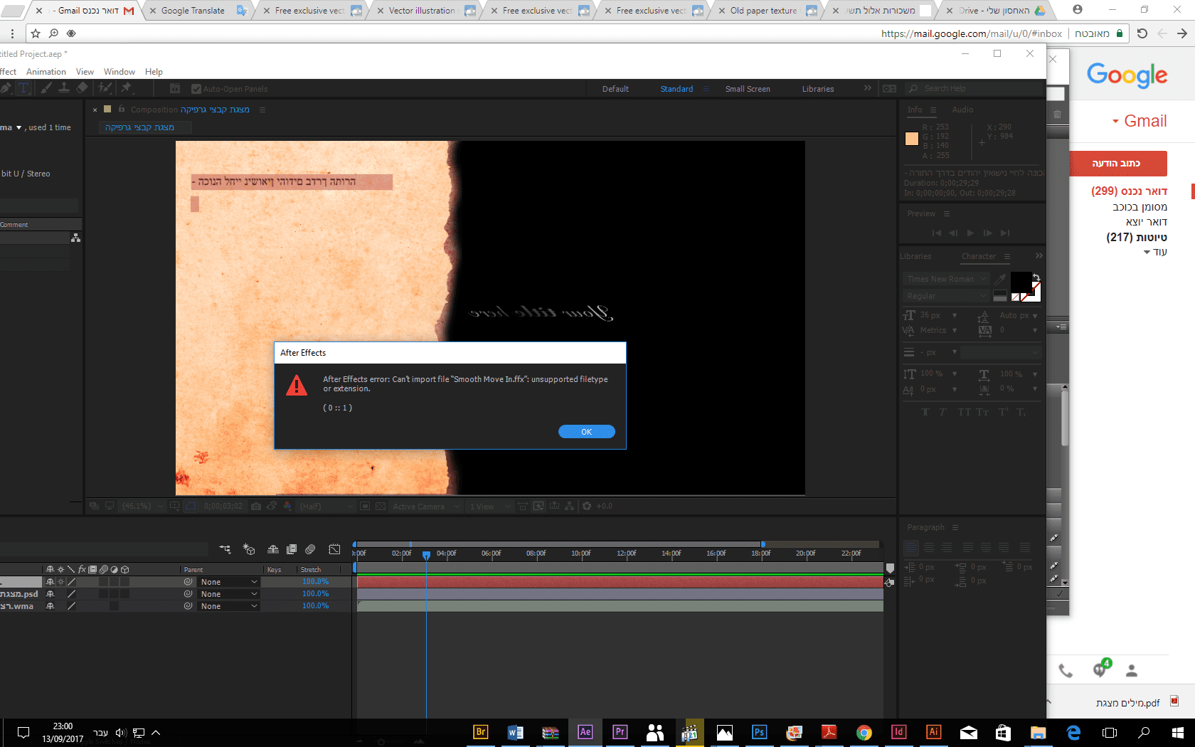Click the Gmail compose button

click(1117, 164)
